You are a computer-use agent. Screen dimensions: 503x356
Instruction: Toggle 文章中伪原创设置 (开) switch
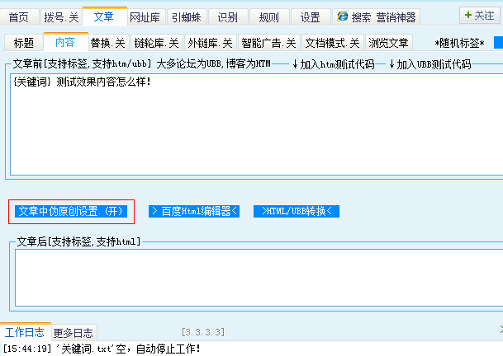point(71,211)
